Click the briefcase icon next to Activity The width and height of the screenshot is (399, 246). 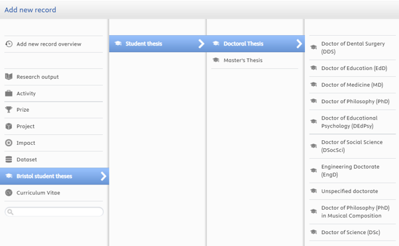click(9, 93)
